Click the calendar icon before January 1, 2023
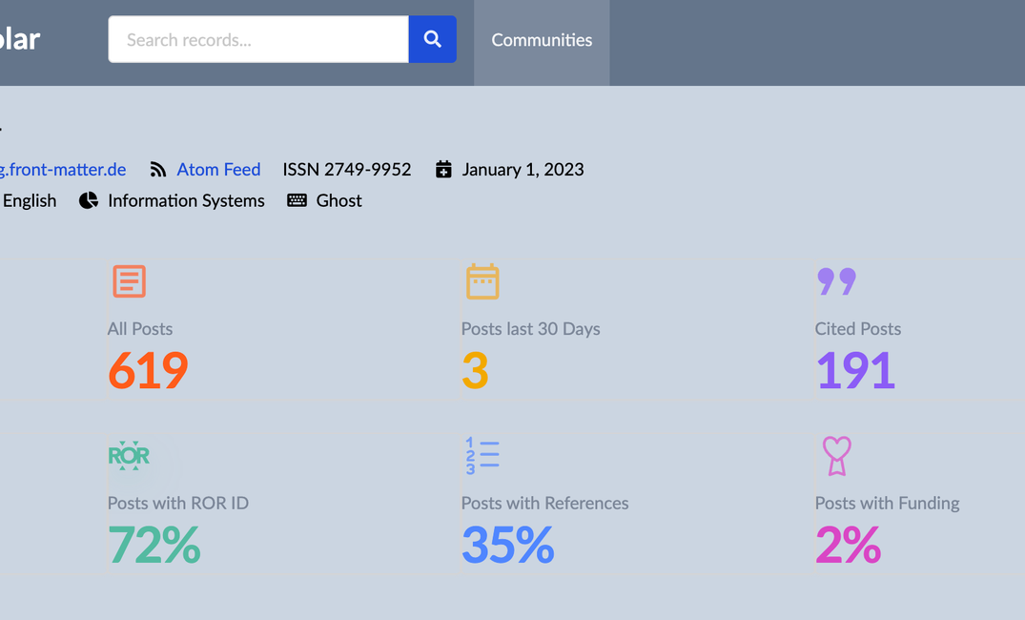 coord(443,169)
